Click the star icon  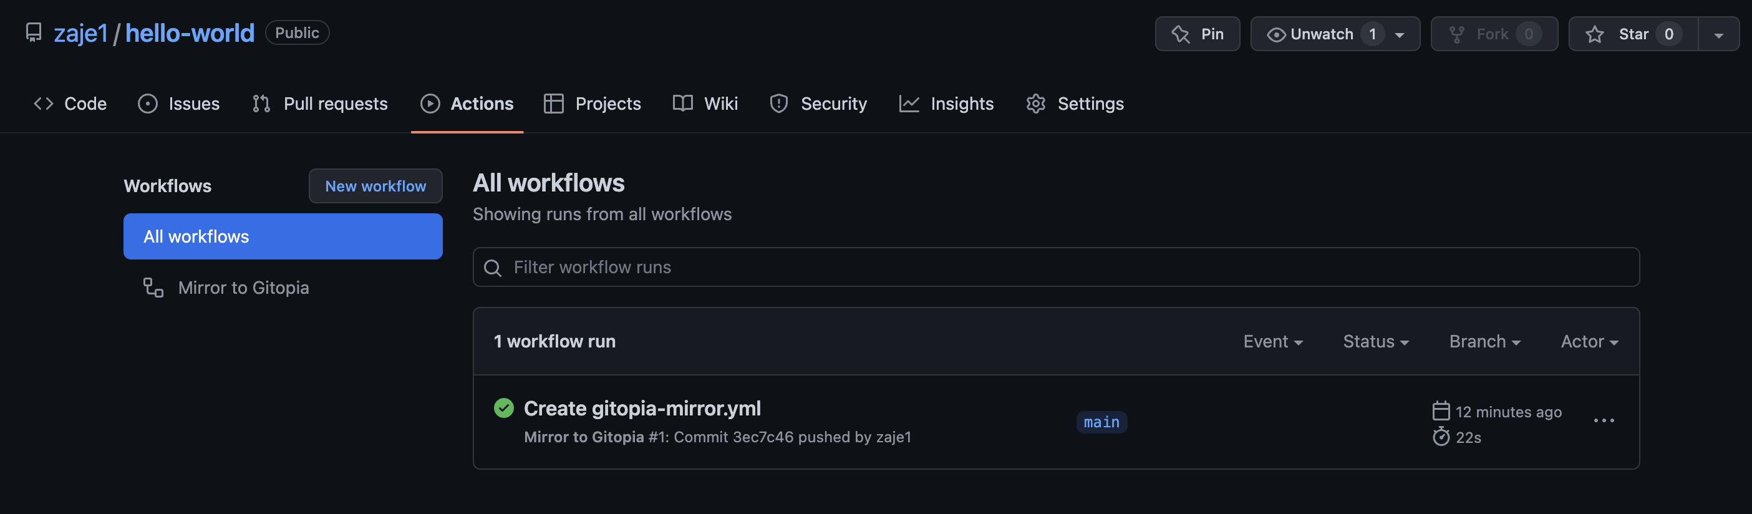click(1595, 34)
